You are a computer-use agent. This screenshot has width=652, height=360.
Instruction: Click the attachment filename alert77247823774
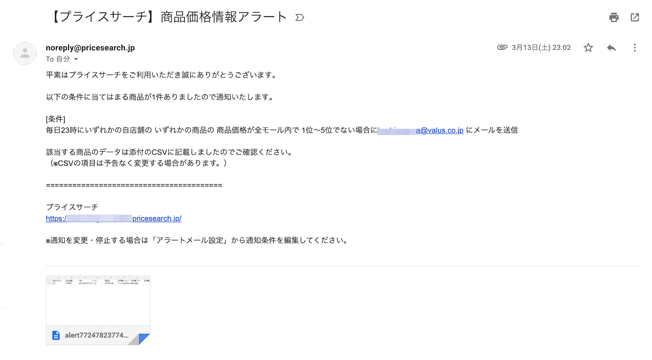(x=97, y=335)
